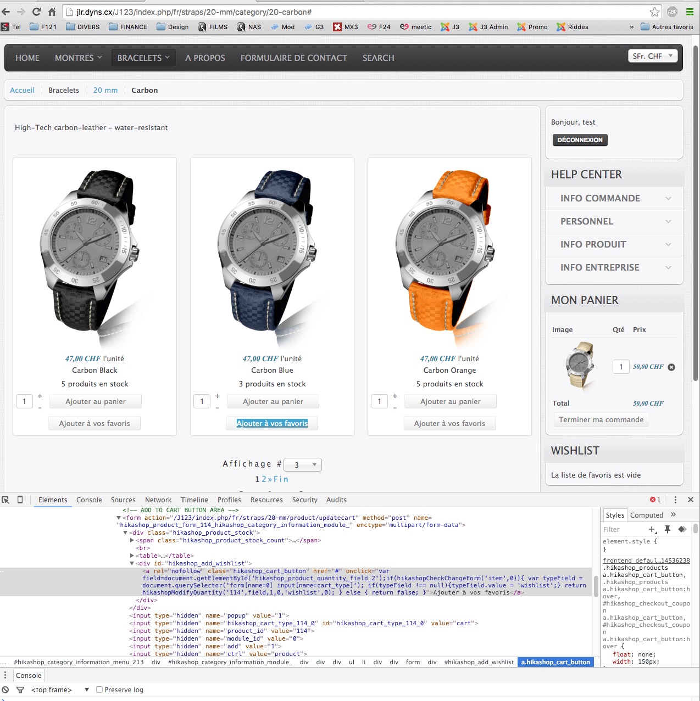The height and width of the screenshot is (701, 700).
Task: Bookmark this page with the star icon
Action: pyautogui.click(x=654, y=12)
